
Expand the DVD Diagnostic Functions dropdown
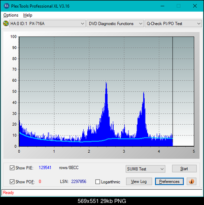coord(115,24)
